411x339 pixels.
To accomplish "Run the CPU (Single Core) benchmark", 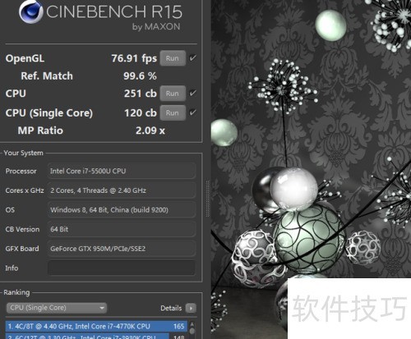I will 173,112.
